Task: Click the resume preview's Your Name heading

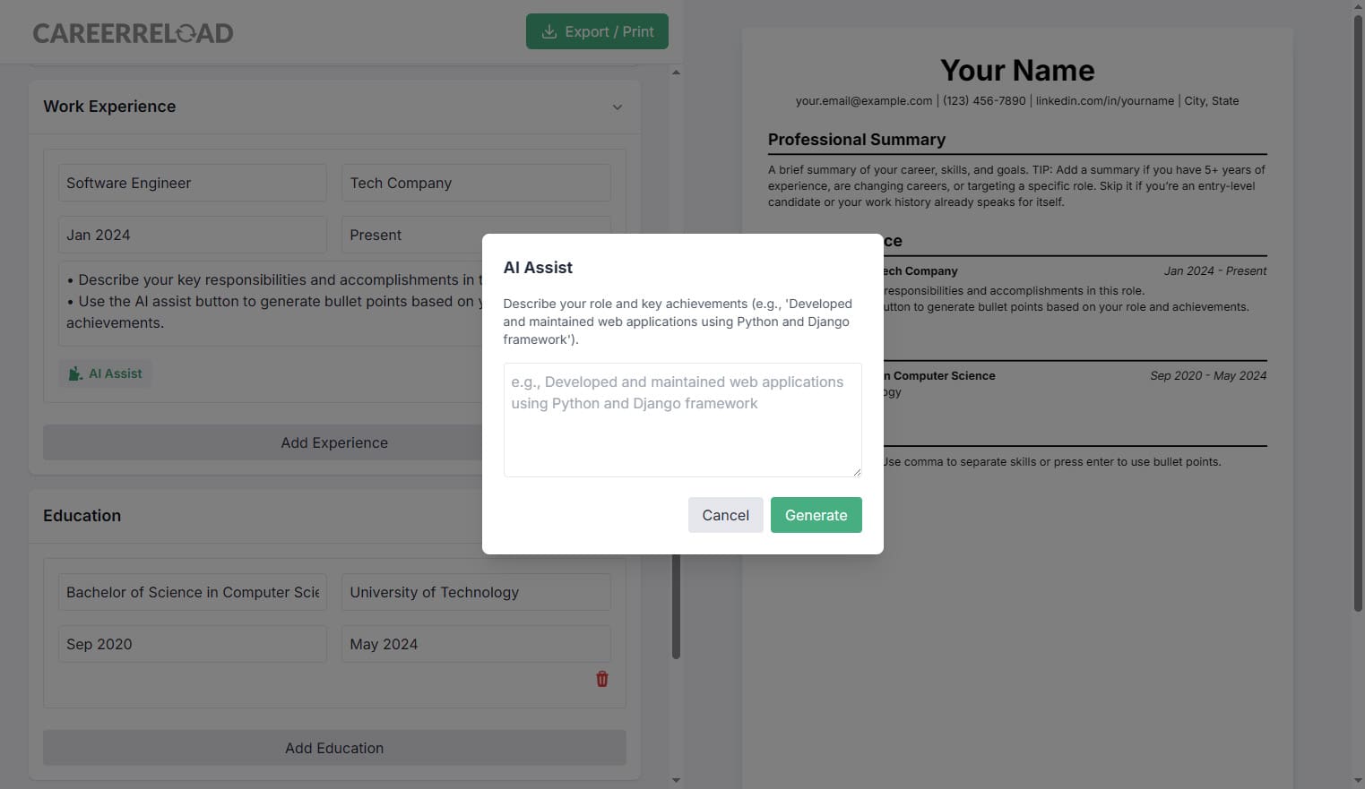Action: pyautogui.click(x=1017, y=70)
